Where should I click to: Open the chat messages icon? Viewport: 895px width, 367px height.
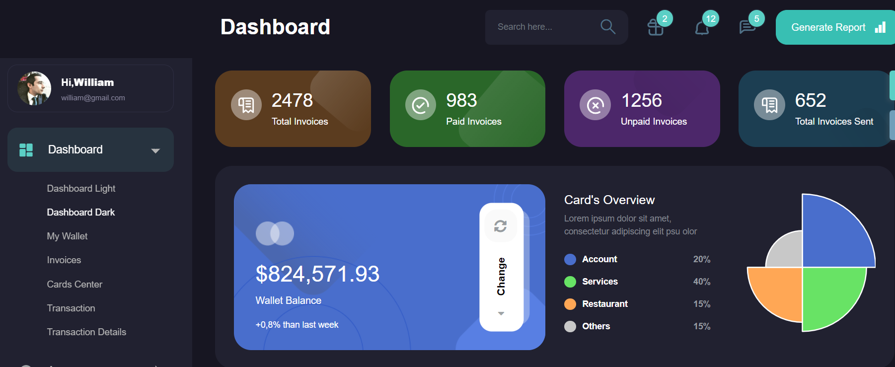click(x=746, y=27)
